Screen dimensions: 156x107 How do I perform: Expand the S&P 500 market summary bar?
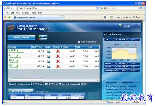coord(122,67)
